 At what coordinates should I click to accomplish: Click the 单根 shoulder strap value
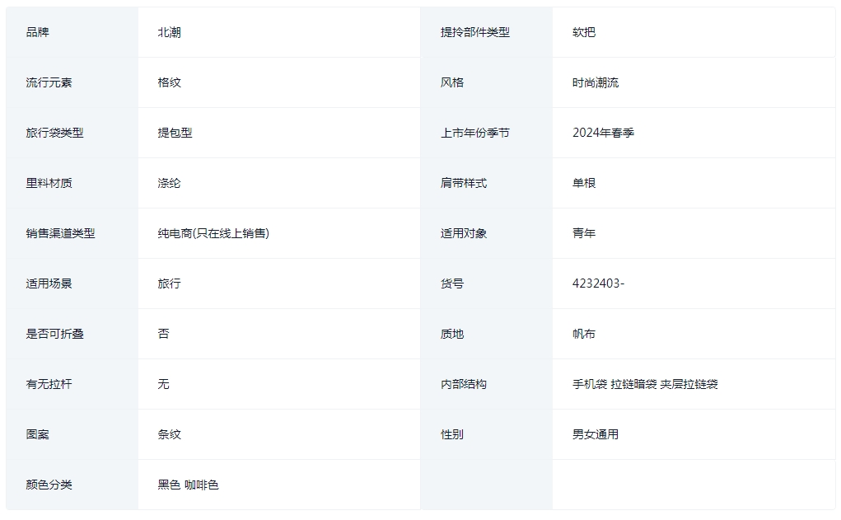point(583,183)
